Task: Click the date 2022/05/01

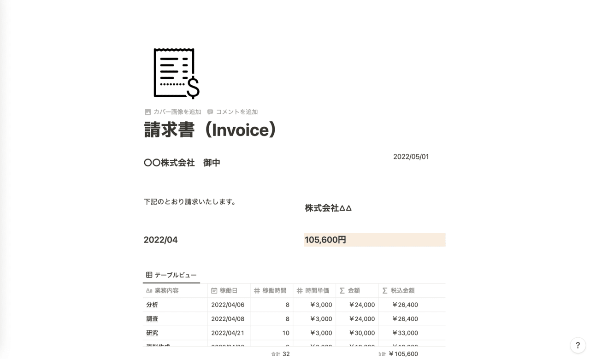Action: click(411, 157)
